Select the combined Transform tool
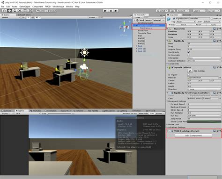This screenshot has width=222, height=179. tap(30, 11)
